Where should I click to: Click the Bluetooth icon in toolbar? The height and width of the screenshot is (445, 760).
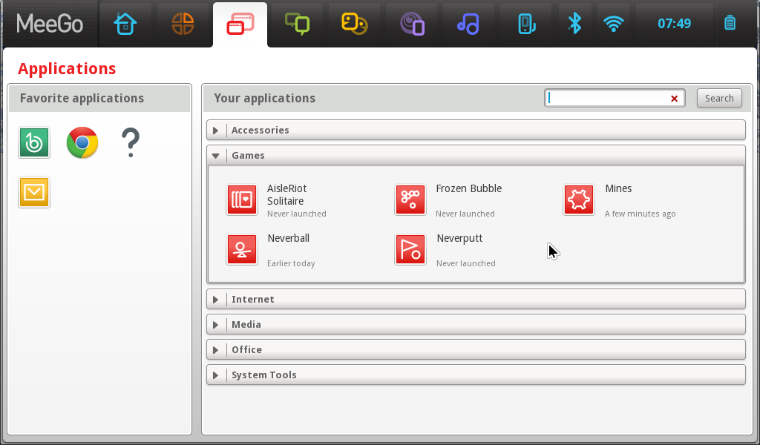pos(575,23)
